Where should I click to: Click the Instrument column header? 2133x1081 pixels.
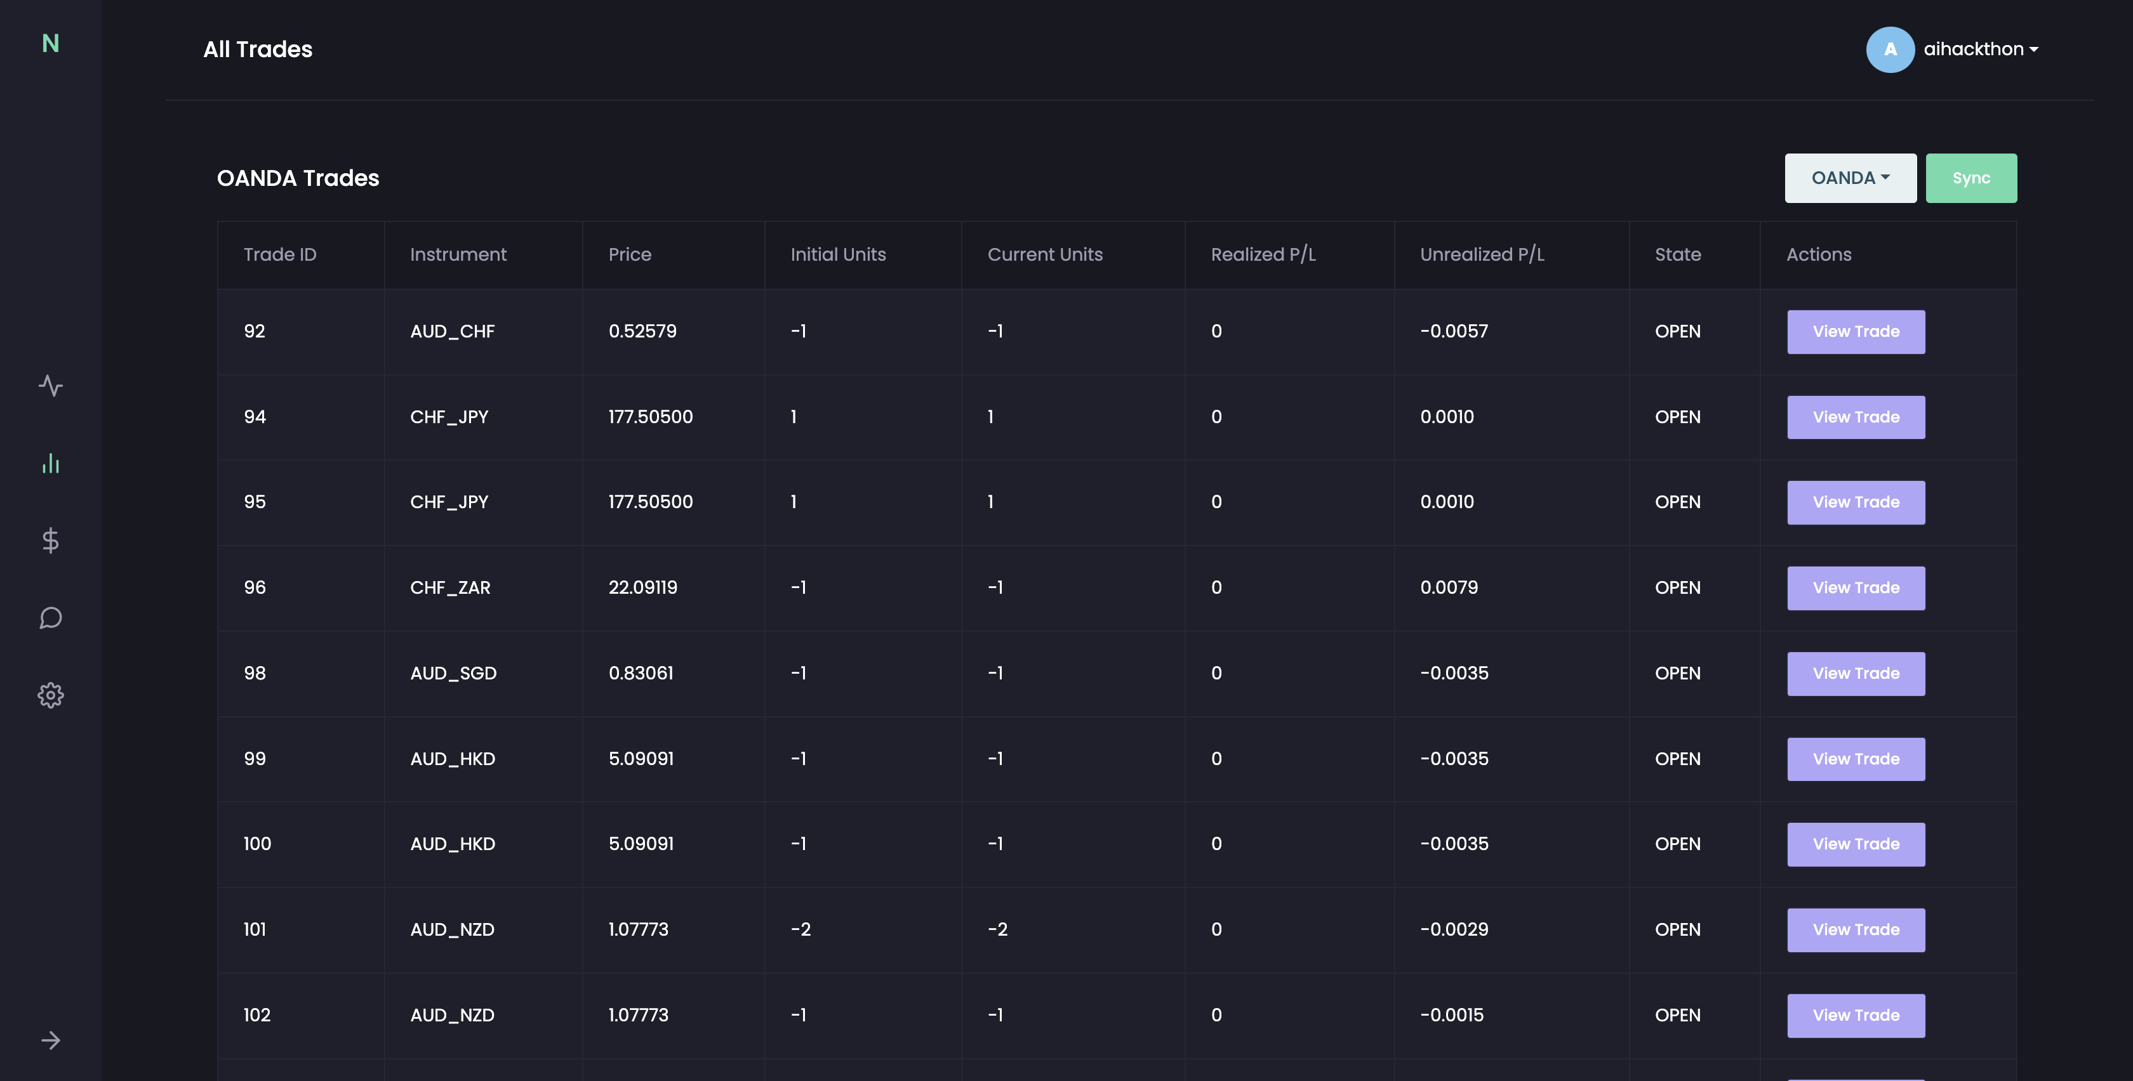point(458,255)
